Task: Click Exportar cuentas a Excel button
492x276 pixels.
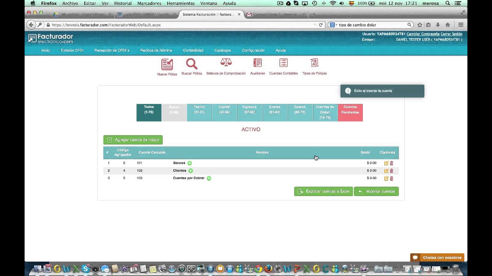Action: tap(323, 191)
